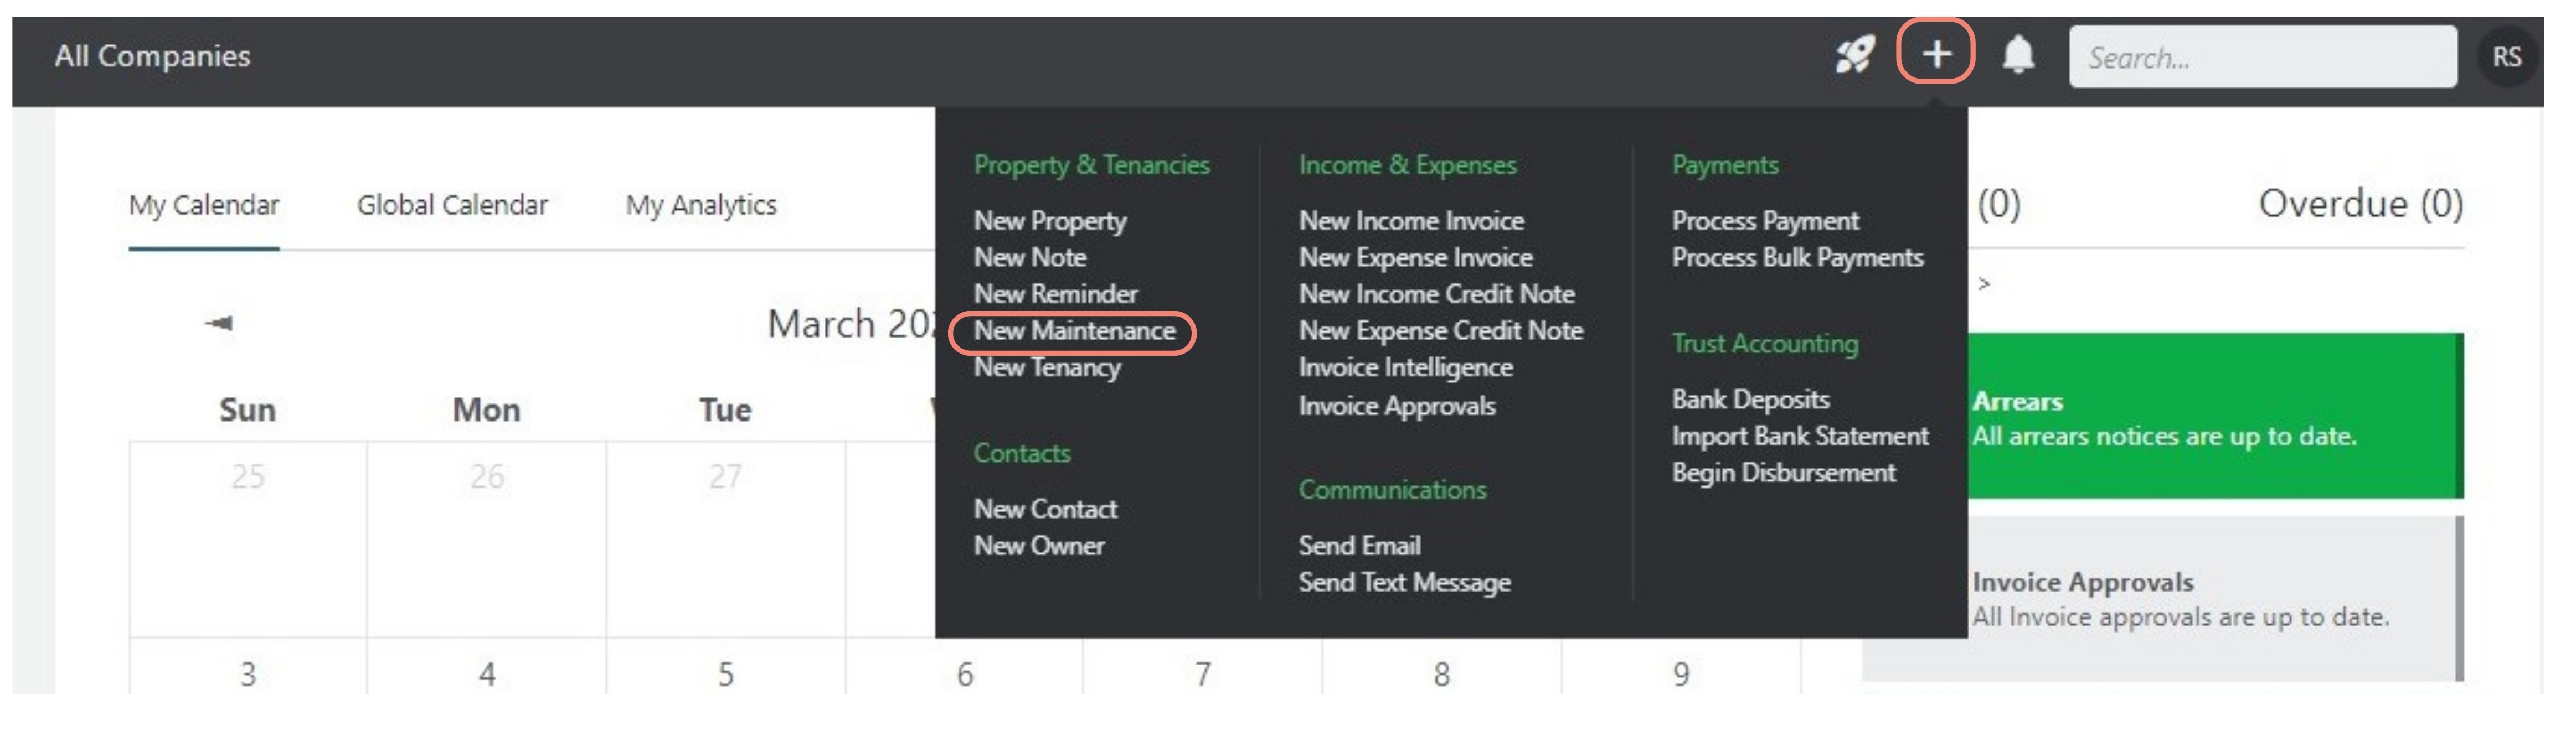
Task: Click the rocket launch icon
Action: (x=1854, y=55)
